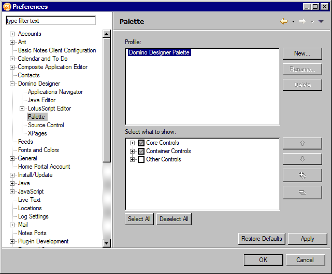Select the Core Controls label
332x274 pixels.
[163, 143]
